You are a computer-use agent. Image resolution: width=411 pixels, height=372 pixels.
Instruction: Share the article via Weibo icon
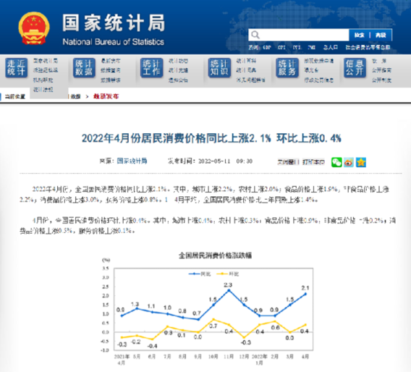coord(349,162)
